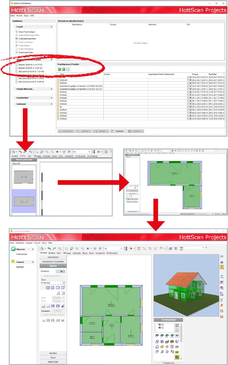The height and width of the screenshot is (365, 228).
Task: Open the Hilfe menu in the top window
Action: [32, 15]
